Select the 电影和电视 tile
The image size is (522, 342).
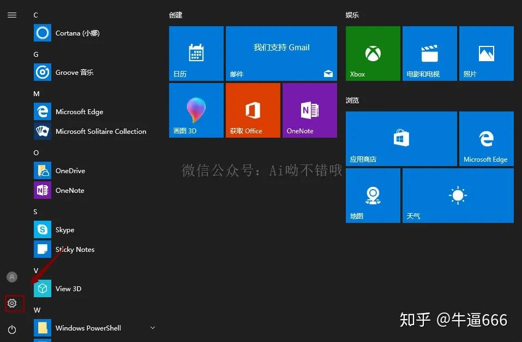pos(429,53)
